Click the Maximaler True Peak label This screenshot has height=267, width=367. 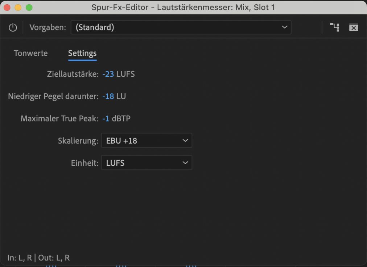(x=59, y=118)
